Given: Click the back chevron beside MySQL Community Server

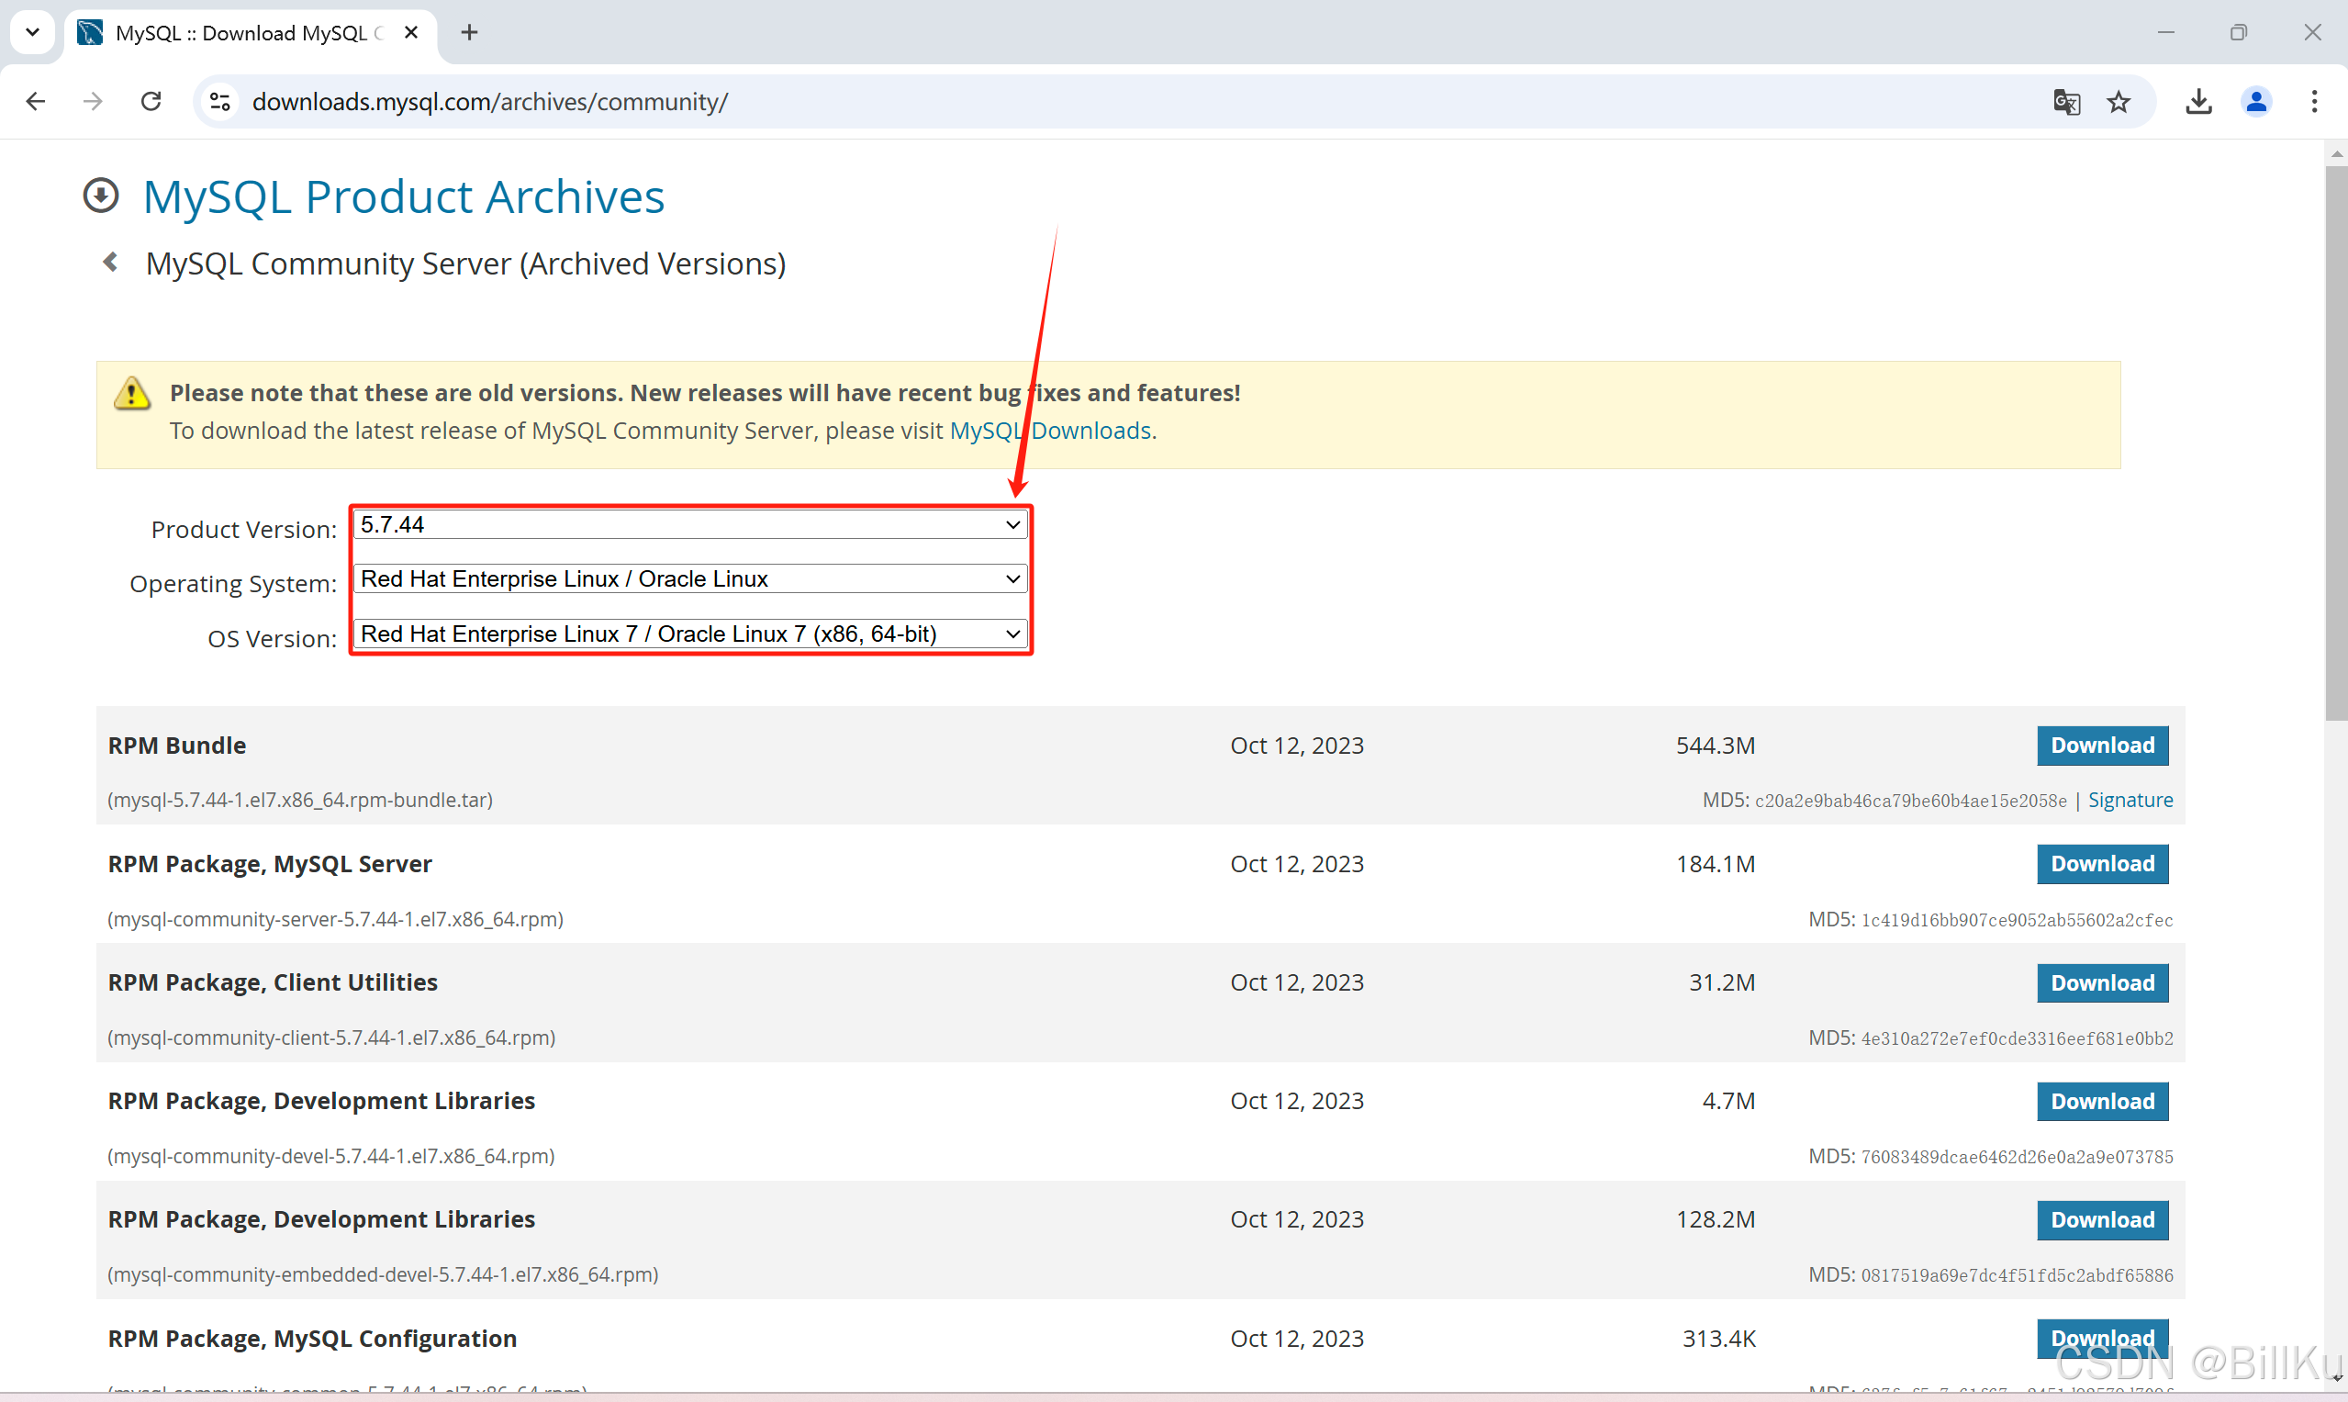Looking at the screenshot, I should pyautogui.click(x=110, y=262).
